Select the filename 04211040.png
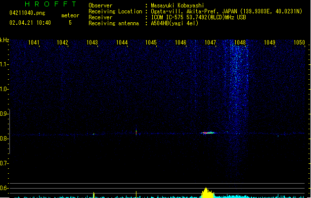Viewport: 311px width, 198px height. pyautogui.click(x=27, y=13)
